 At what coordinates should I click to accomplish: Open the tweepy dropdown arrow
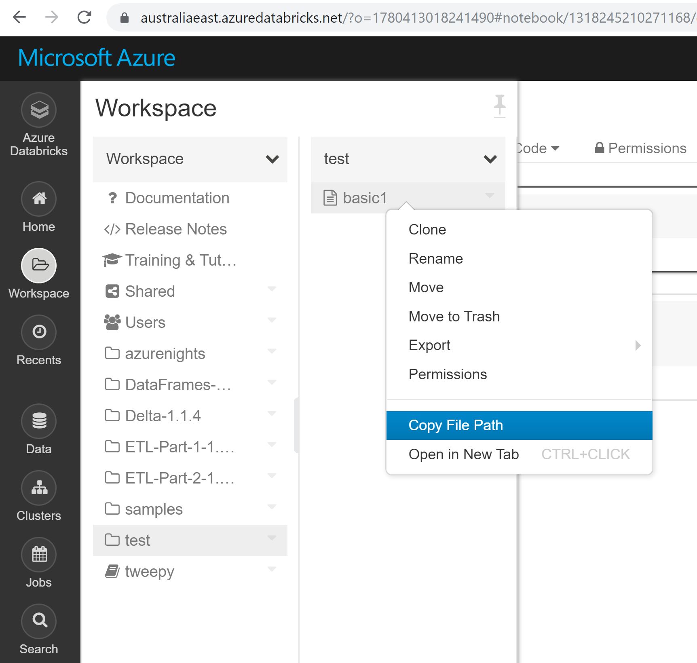click(x=272, y=569)
